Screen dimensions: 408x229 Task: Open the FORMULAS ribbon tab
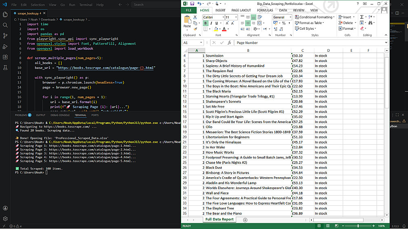pyautogui.click(x=265, y=10)
